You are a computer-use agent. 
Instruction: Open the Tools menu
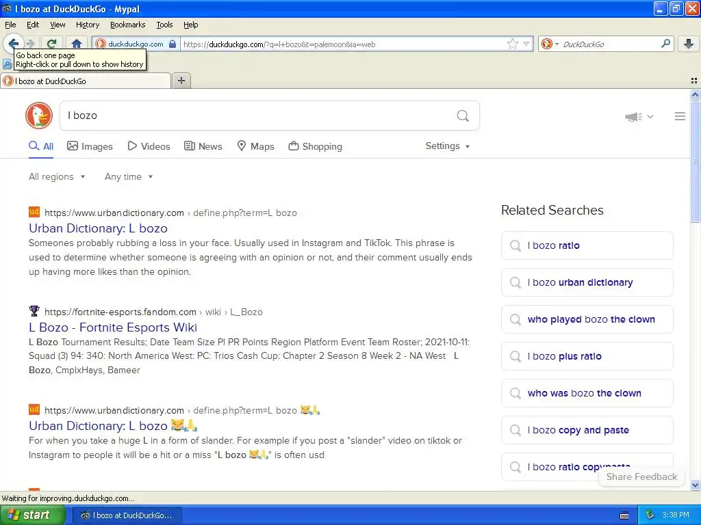(164, 25)
